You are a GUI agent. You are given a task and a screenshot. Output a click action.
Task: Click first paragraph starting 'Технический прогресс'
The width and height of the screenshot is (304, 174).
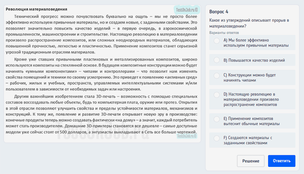101,34
